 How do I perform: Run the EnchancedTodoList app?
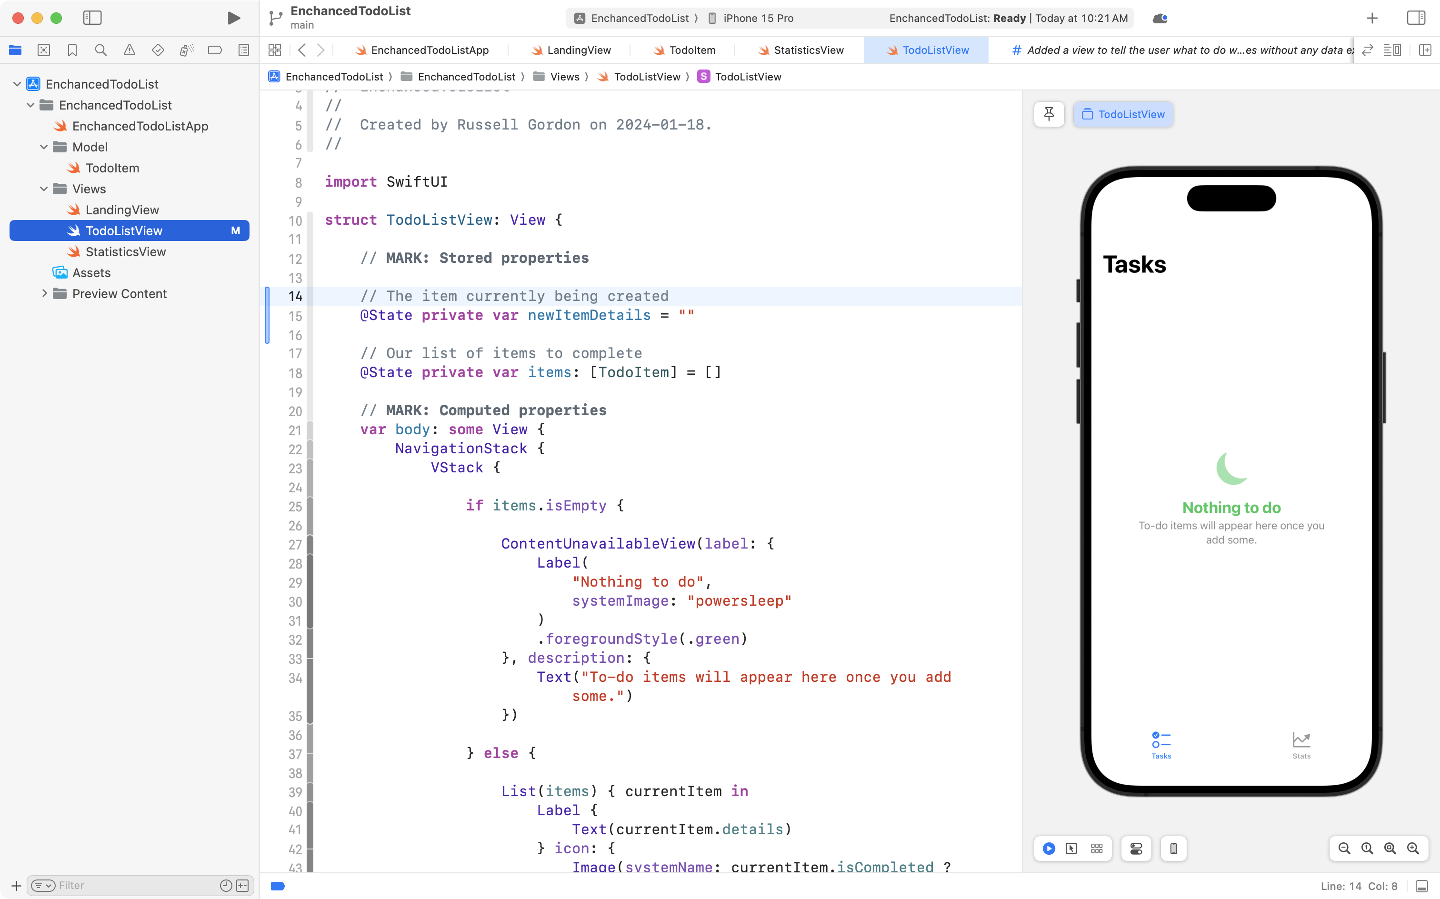(x=233, y=18)
